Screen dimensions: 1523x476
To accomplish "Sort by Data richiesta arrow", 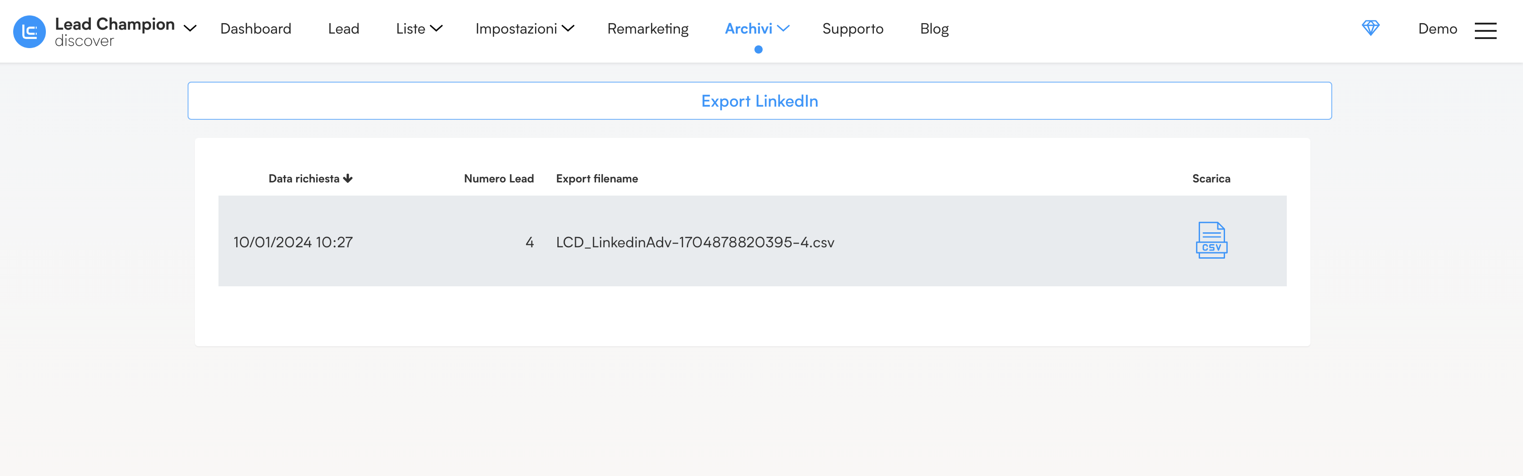I will tap(347, 178).
